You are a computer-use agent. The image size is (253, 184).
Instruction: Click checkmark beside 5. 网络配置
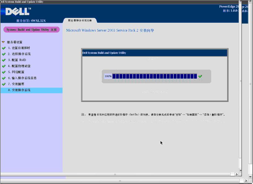coord(4,72)
